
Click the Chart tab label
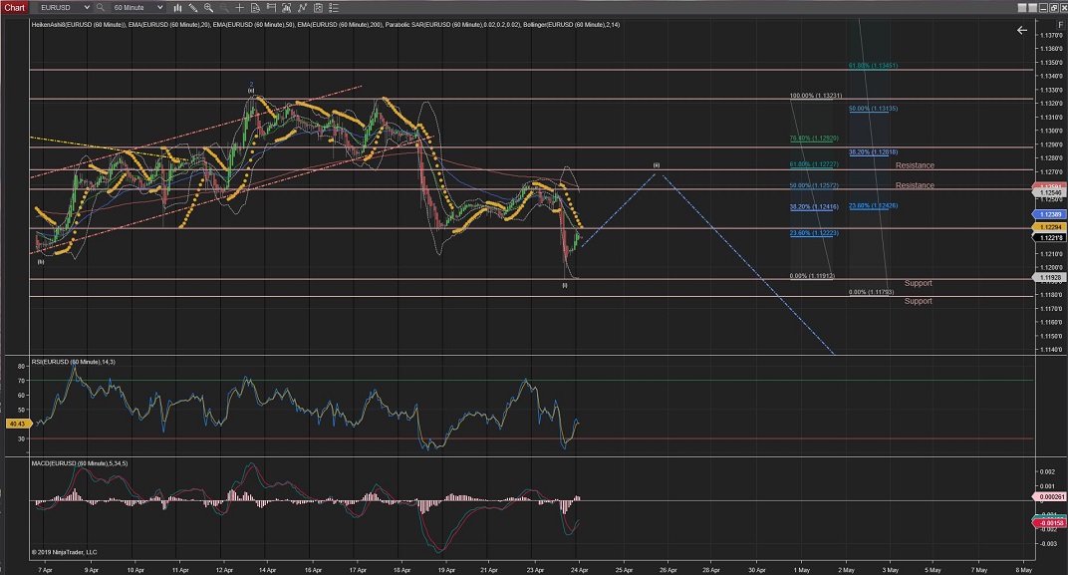[14, 8]
